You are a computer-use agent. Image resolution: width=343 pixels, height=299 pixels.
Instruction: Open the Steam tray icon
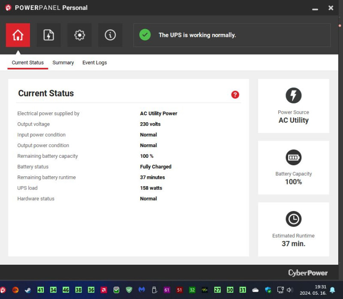(x=28, y=290)
